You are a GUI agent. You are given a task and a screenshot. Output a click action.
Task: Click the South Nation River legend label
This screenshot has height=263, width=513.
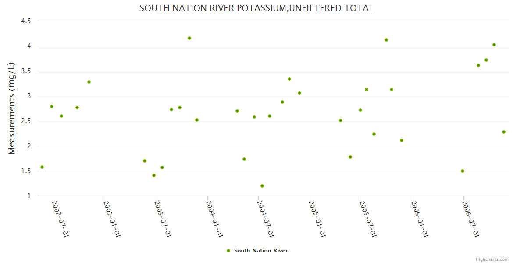pos(261,251)
